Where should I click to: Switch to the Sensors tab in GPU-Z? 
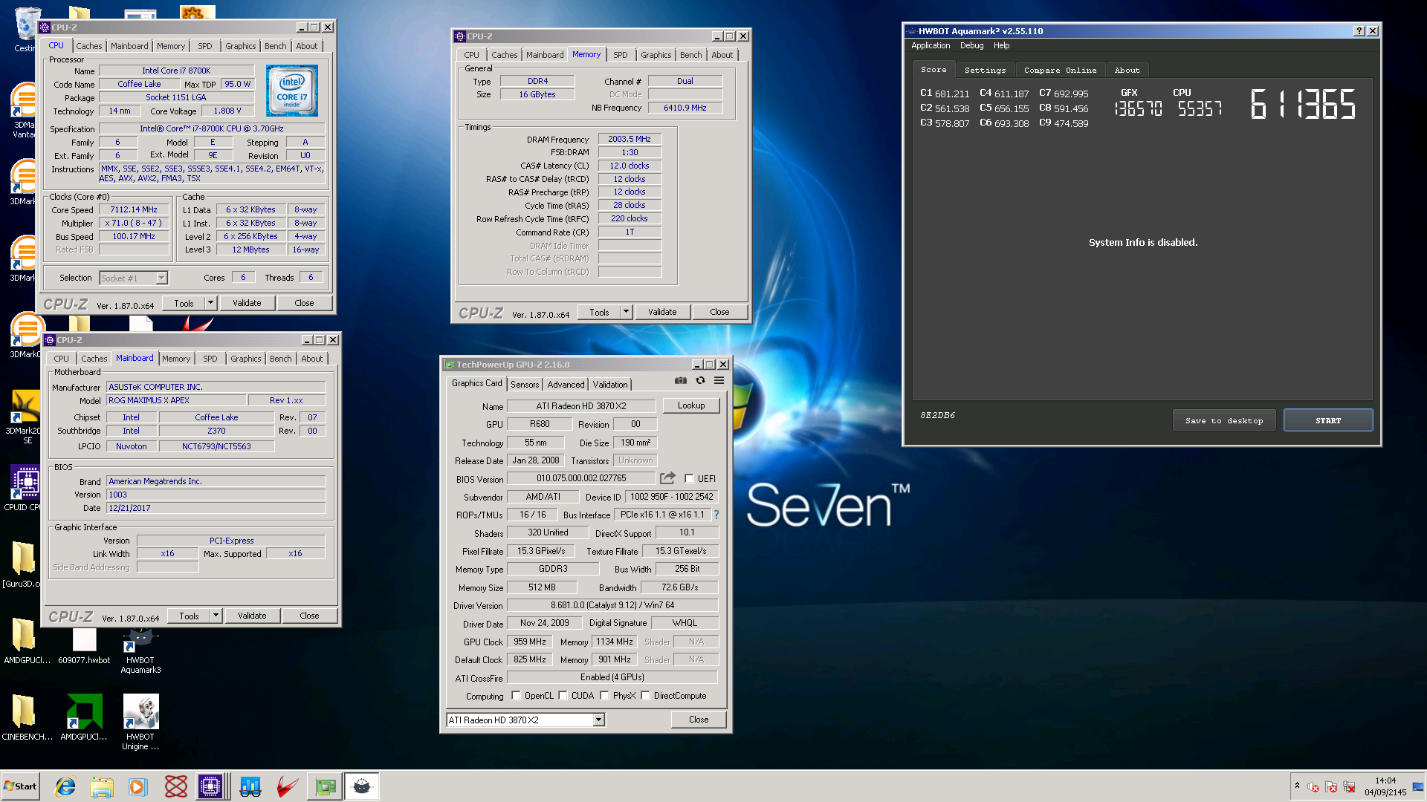(525, 385)
